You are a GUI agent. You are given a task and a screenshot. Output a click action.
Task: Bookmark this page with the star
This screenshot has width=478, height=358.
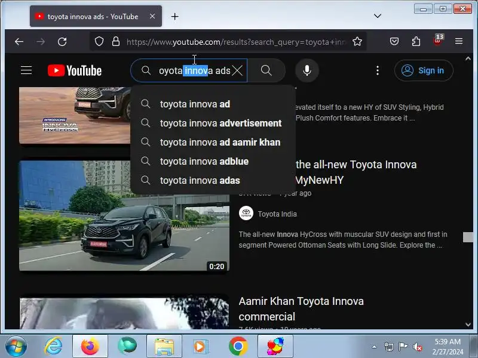point(357,41)
